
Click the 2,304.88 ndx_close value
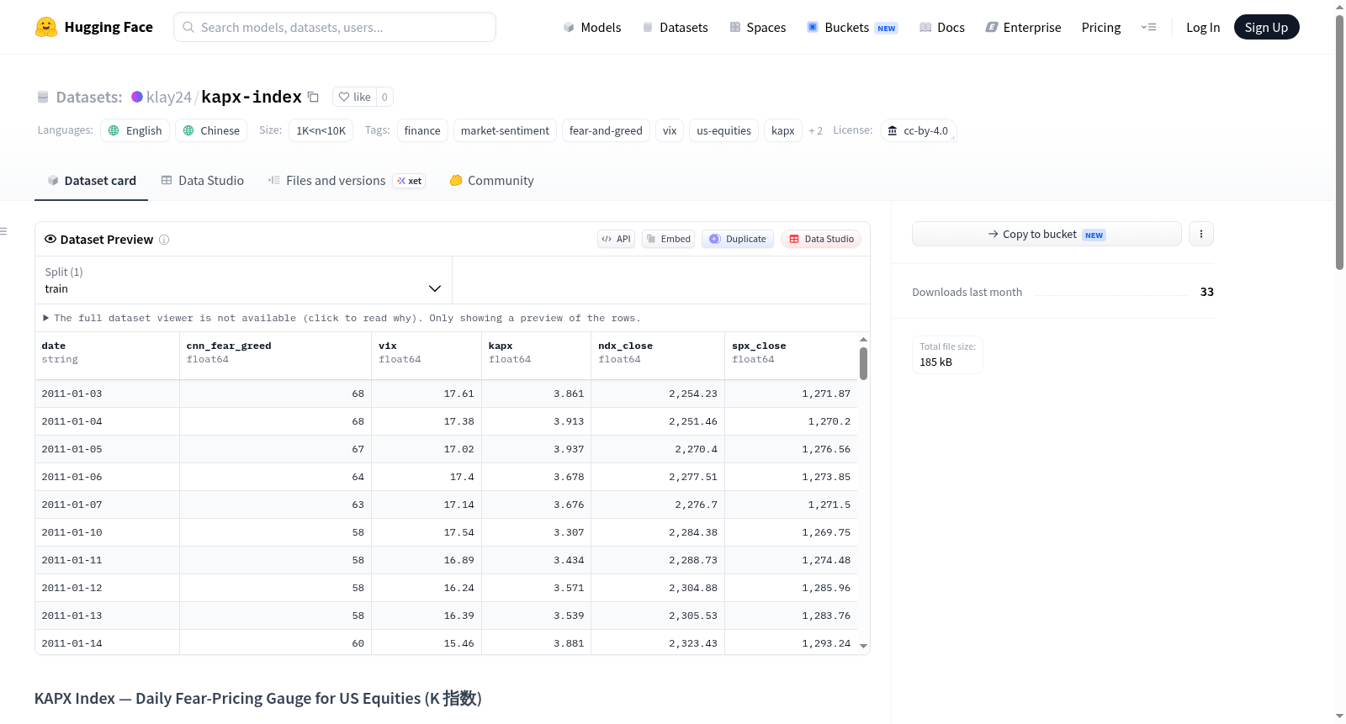pos(693,588)
